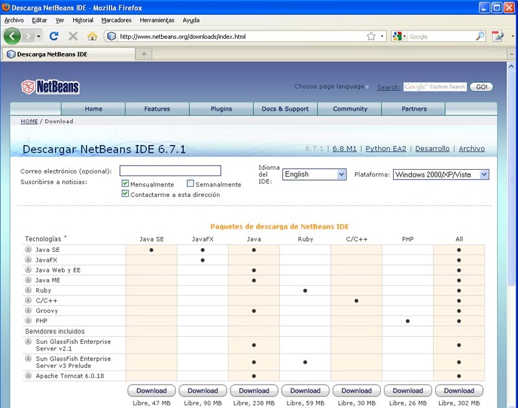
Task: Click the info icon beside Sun GlassFish Server v2.1
Action: click(28, 341)
